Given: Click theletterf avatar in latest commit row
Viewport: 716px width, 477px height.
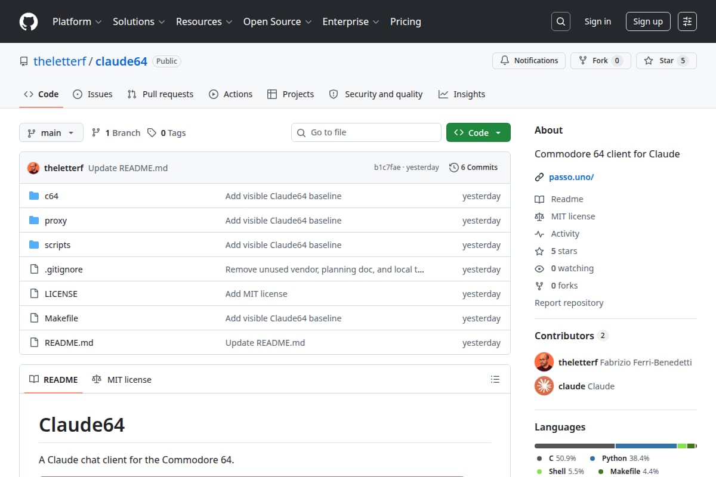Looking at the screenshot, I should 33,168.
